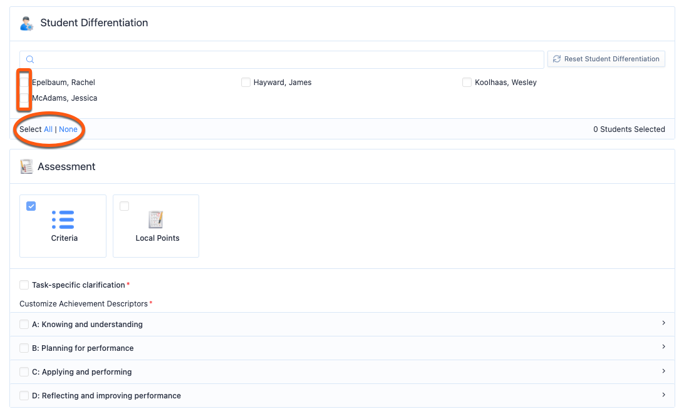Click the Student Differentiation header icon

click(x=26, y=24)
